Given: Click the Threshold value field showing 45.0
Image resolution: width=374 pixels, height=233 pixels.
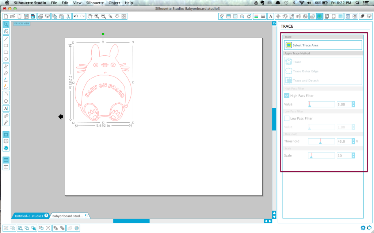Looking at the screenshot, I should [344, 141].
